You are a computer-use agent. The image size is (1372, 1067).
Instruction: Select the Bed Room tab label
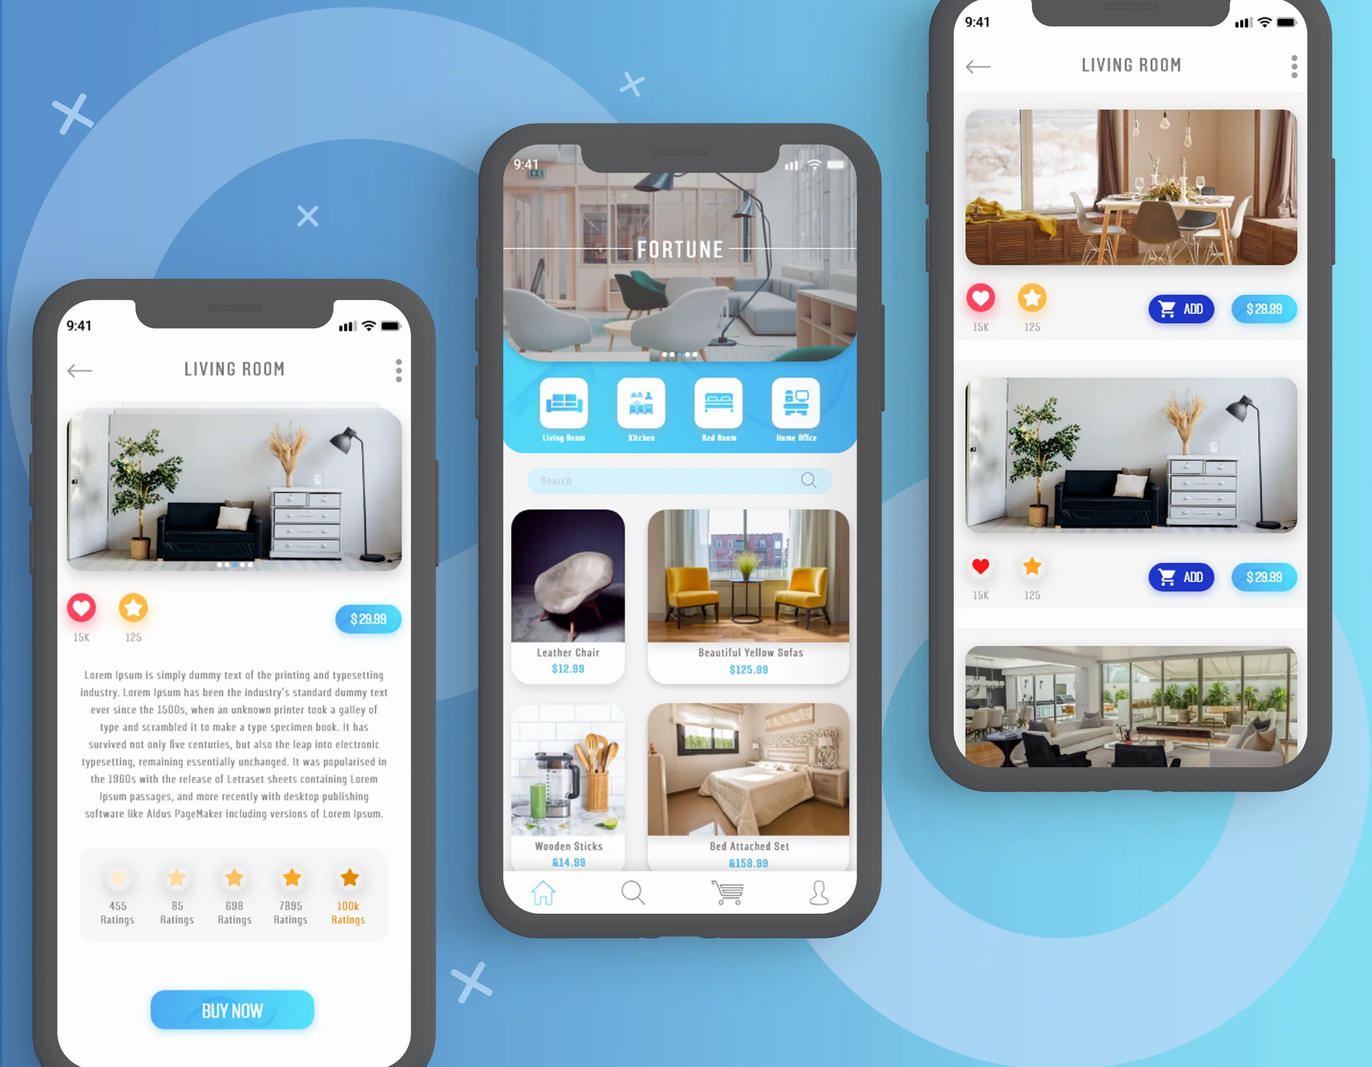(x=716, y=438)
